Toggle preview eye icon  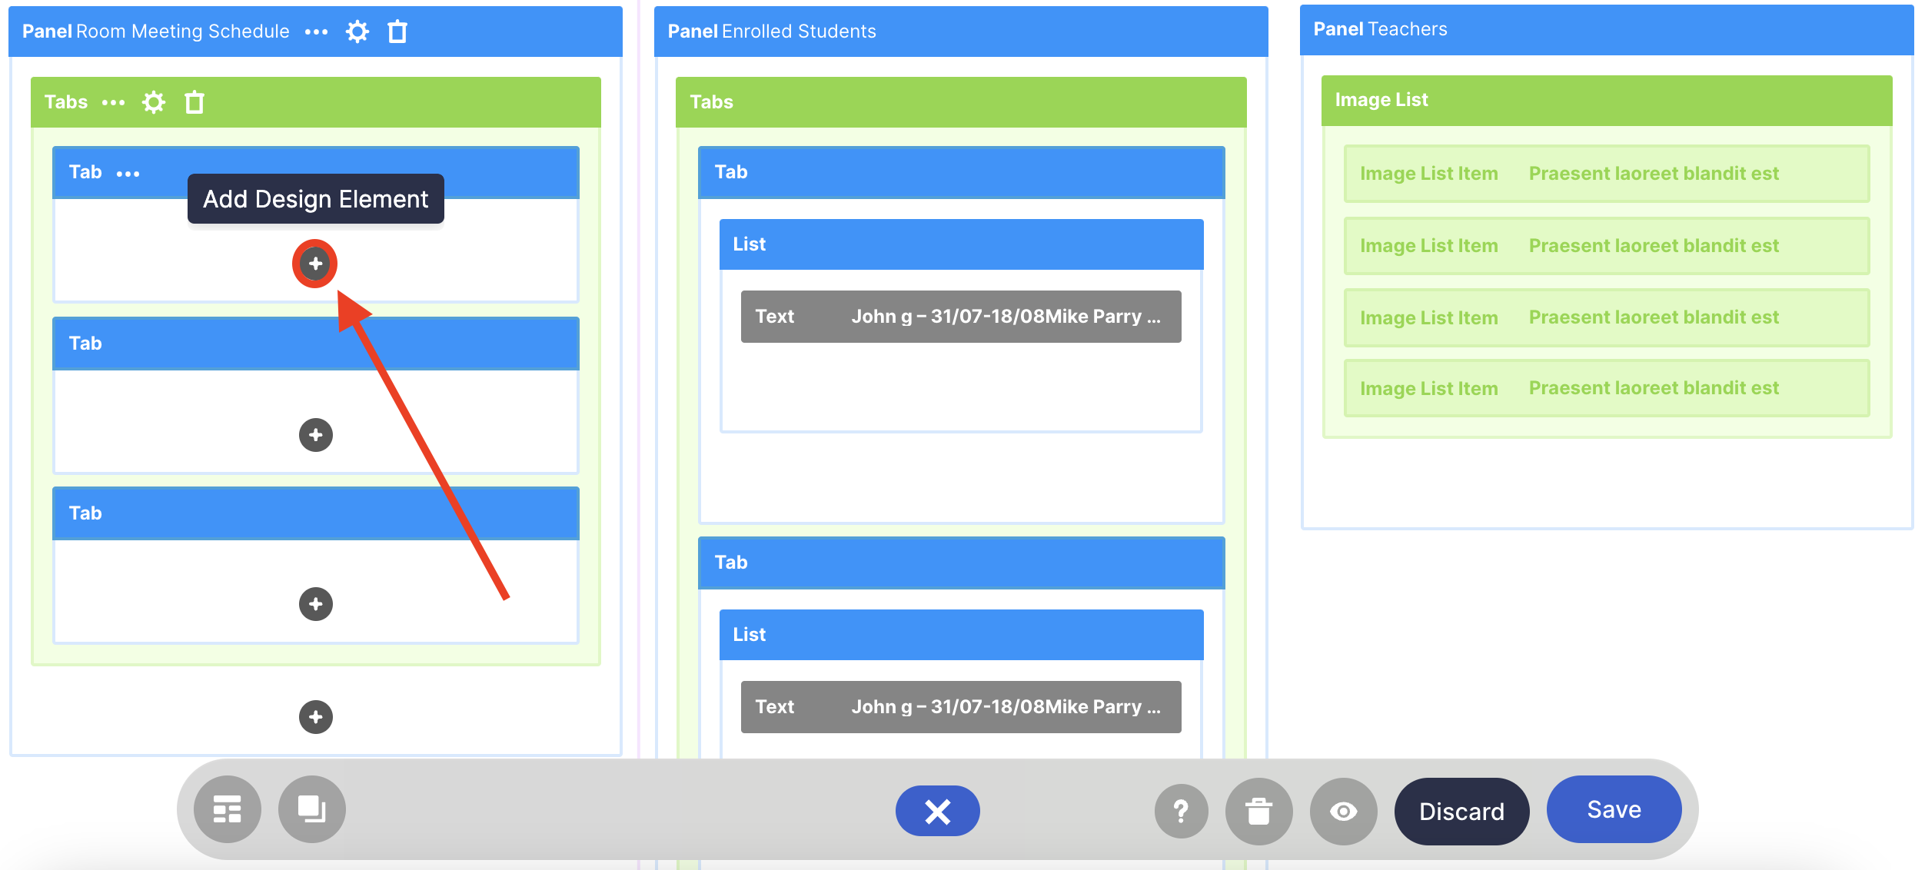pyautogui.click(x=1343, y=812)
